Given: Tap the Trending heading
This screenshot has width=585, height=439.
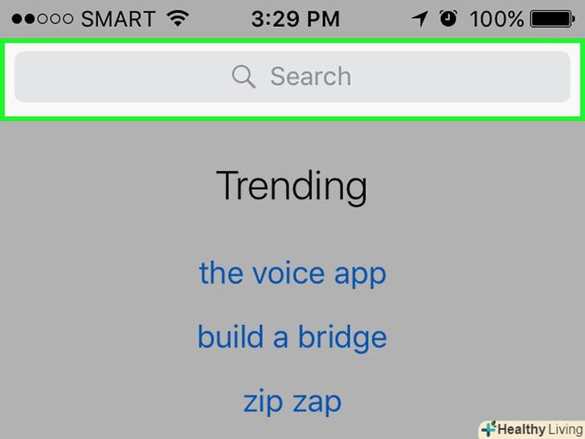Looking at the screenshot, I should (292, 186).
